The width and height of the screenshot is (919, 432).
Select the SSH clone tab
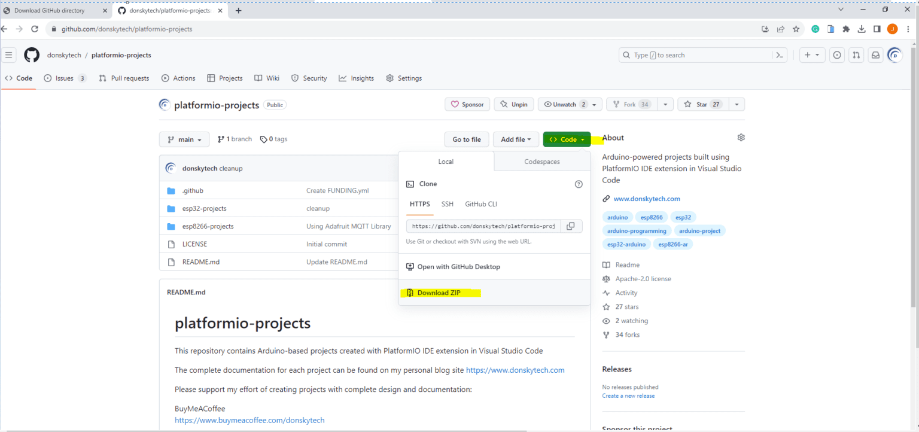(x=447, y=203)
